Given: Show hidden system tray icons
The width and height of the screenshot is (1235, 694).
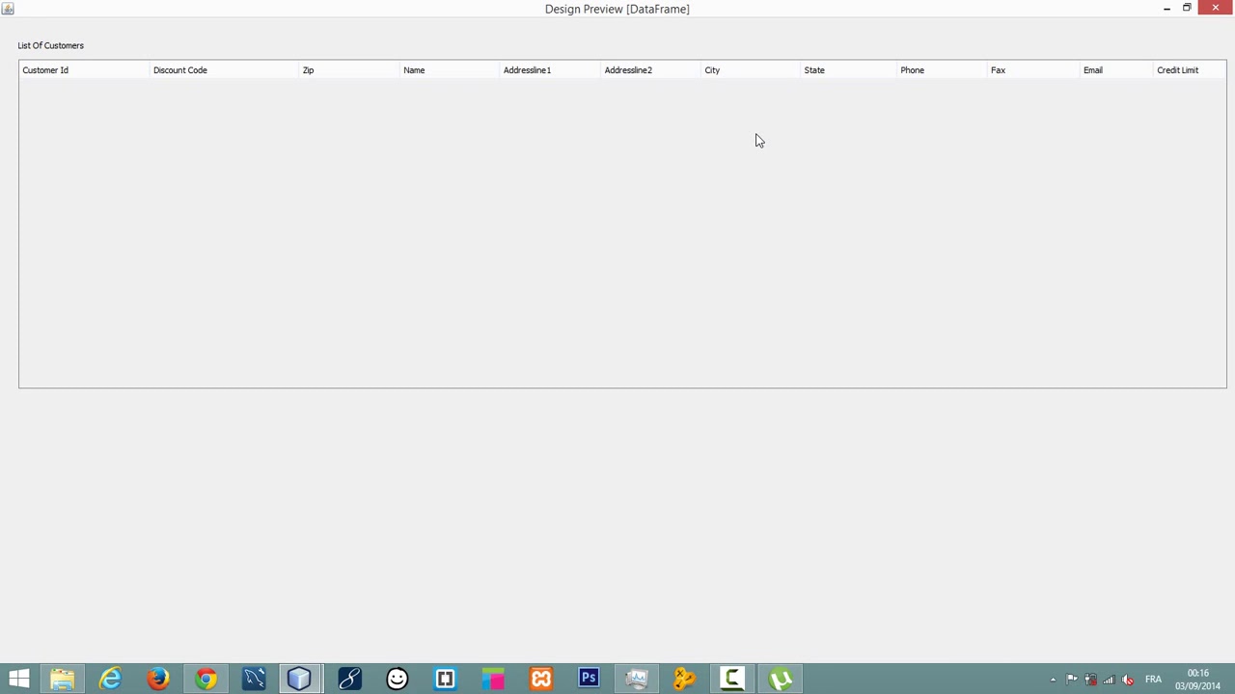Looking at the screenshot, I should click(x=1053, y=680).
